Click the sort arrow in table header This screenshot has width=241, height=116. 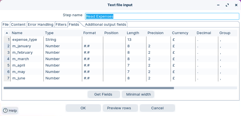(x=7, y=33)
